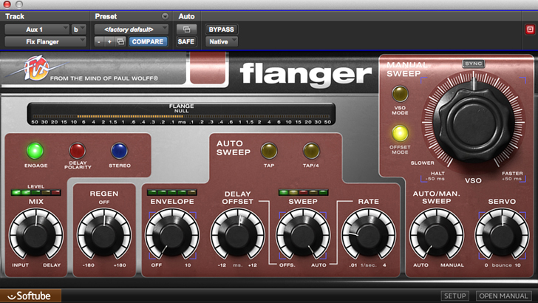Image resolution: width=538 pixels, height=303 pixels.
Task: Click OPEN MANUAL
Action: (x=503, y=296)
